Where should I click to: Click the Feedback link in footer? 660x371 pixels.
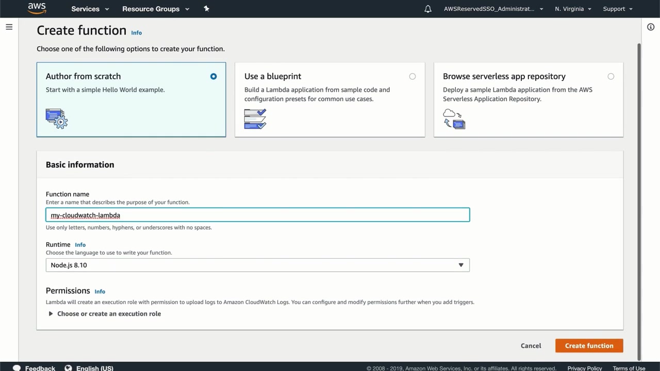(40, 368)
